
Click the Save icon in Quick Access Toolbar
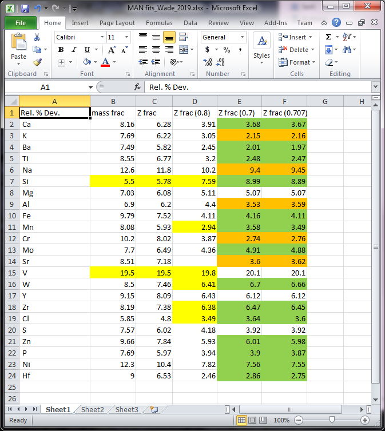25,9
